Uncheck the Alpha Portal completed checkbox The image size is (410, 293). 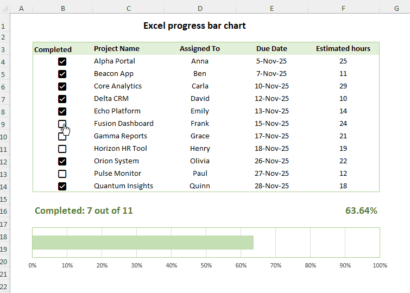pos(62,61)
